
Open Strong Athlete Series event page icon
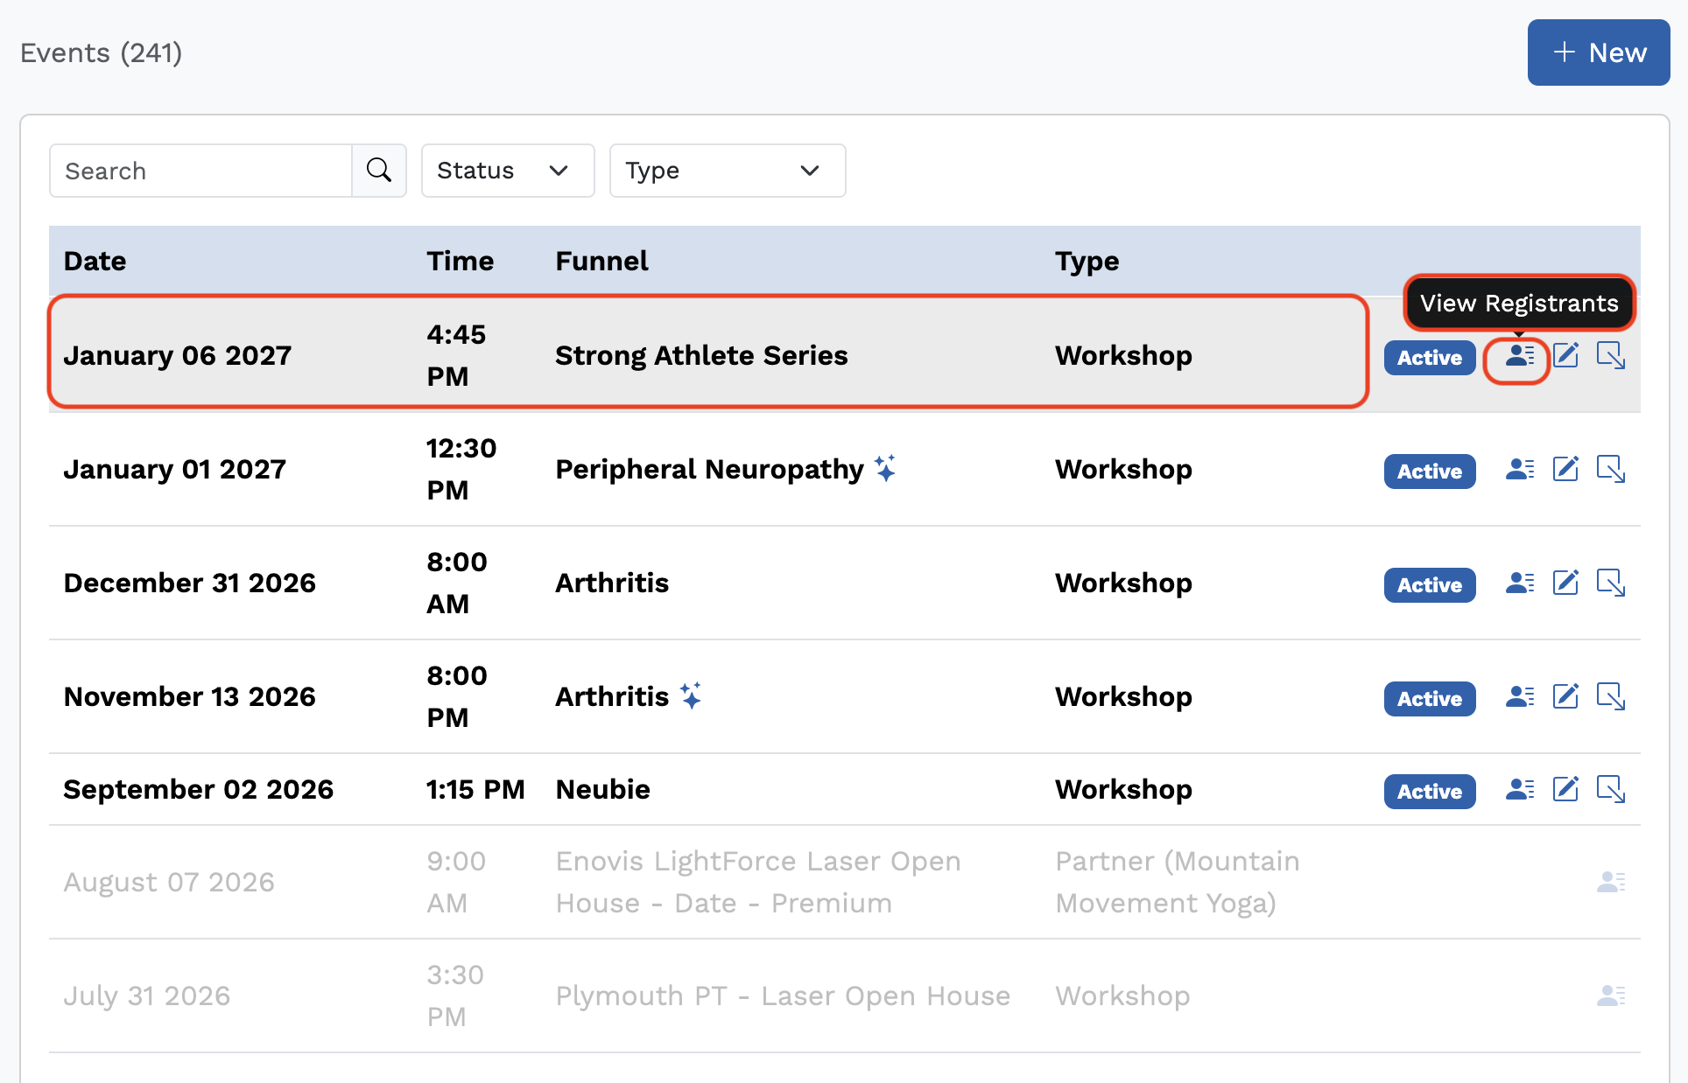[1611, 355]
